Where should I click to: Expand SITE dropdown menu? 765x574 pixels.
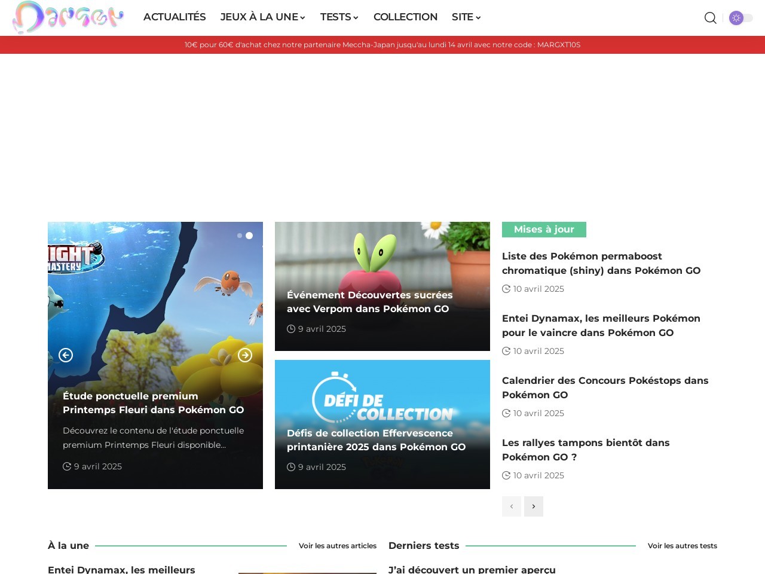click(x=466, y=17)
